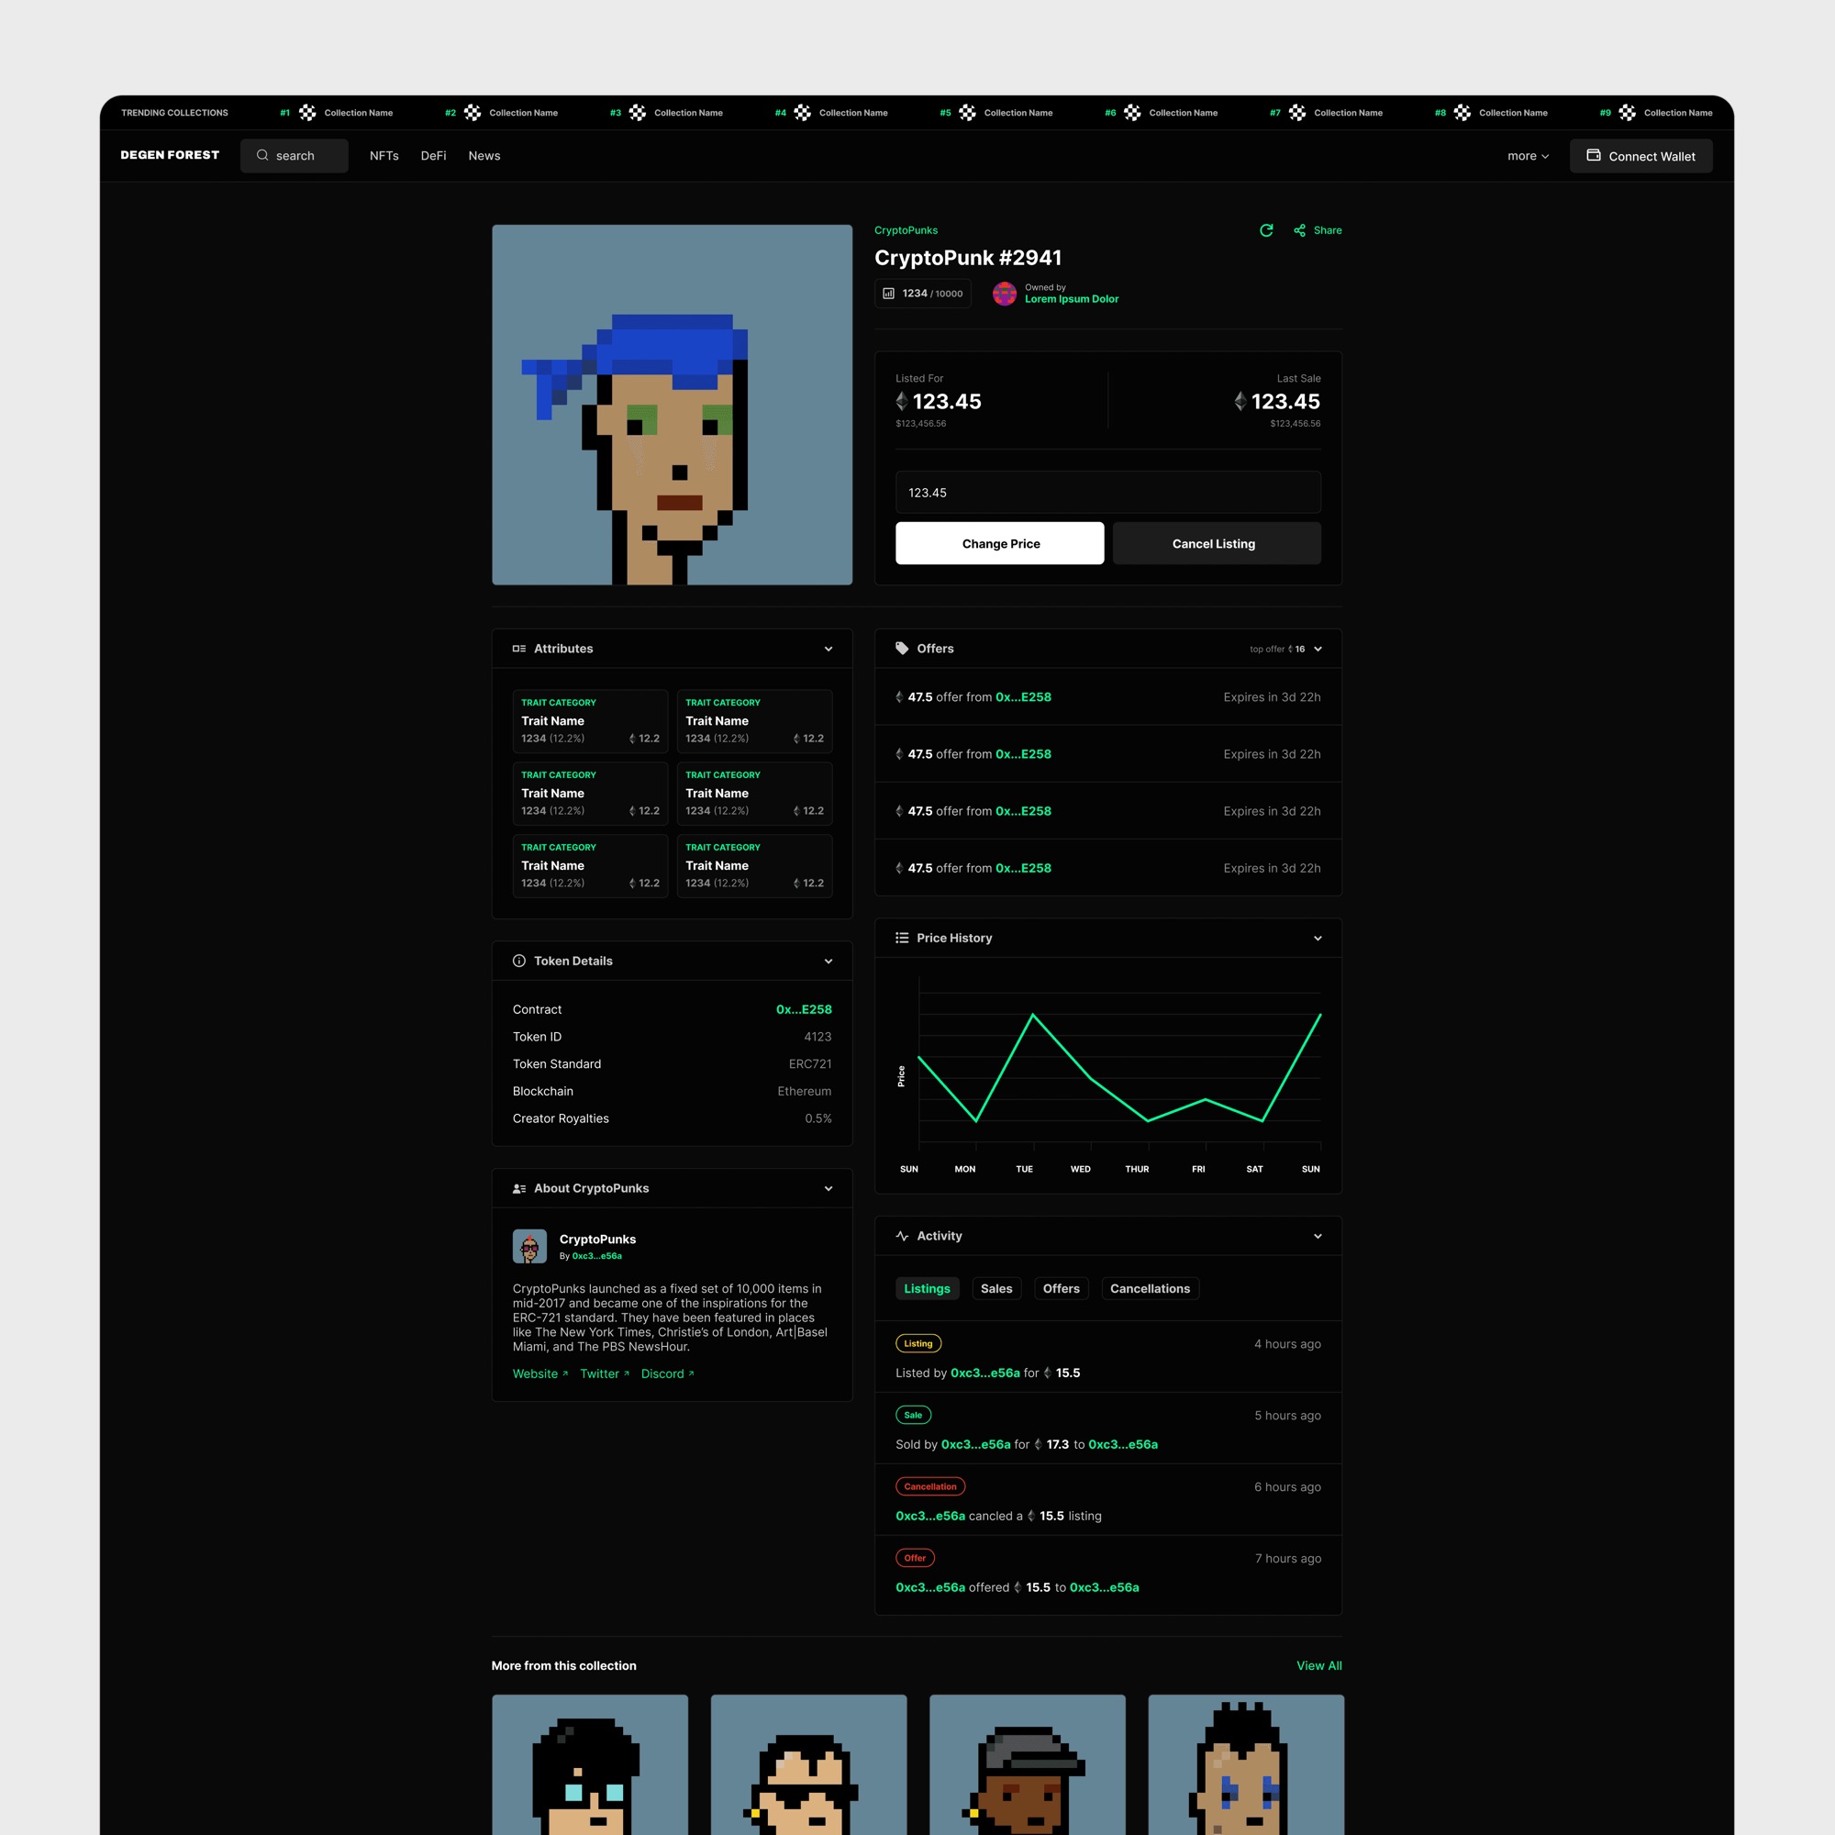1835x1835 pixels.
Task: Click the #5 trending collection checker icon
Action: tap(967, 113)
